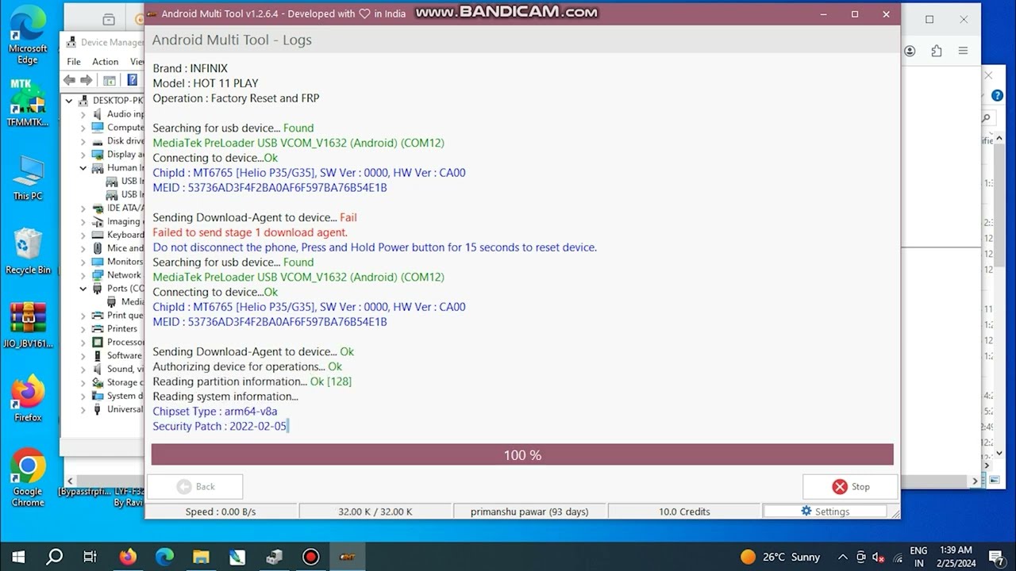Show hidden system tray icons
Viewport: 1016px width, 571px height.
[841, 557]
